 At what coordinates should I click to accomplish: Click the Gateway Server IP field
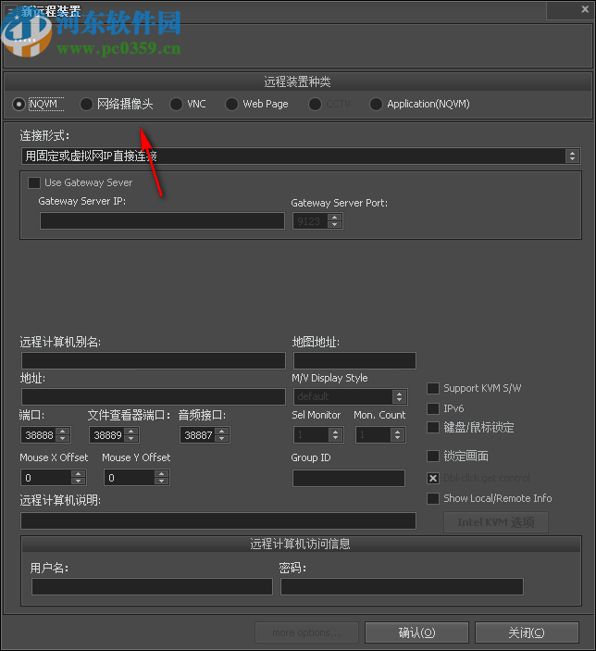click(x=162, y=221)
